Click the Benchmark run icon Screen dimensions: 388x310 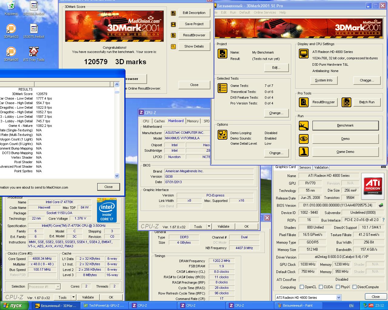(x=304, y=126)
